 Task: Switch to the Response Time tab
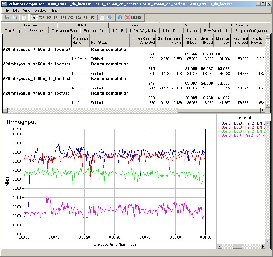95,31
